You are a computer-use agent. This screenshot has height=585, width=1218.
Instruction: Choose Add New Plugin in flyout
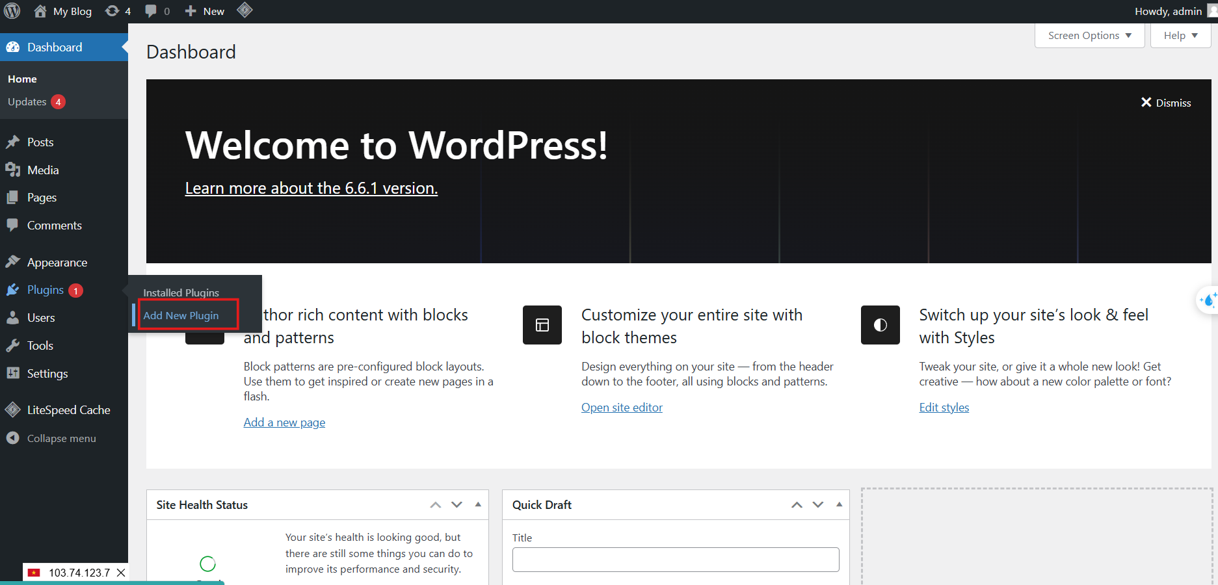181,315
